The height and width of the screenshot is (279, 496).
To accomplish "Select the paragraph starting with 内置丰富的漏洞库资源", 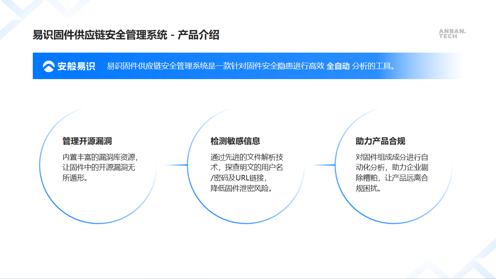I will (101, 168).
